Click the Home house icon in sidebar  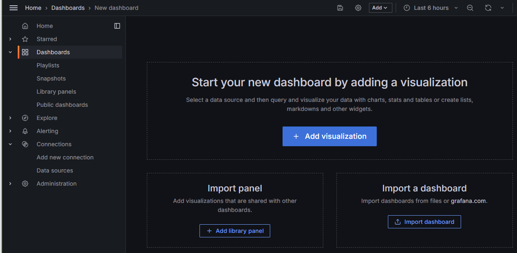[x=25, y=26]
